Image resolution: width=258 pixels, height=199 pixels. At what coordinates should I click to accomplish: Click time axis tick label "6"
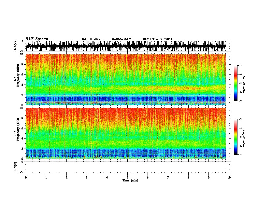click(148, 178)
